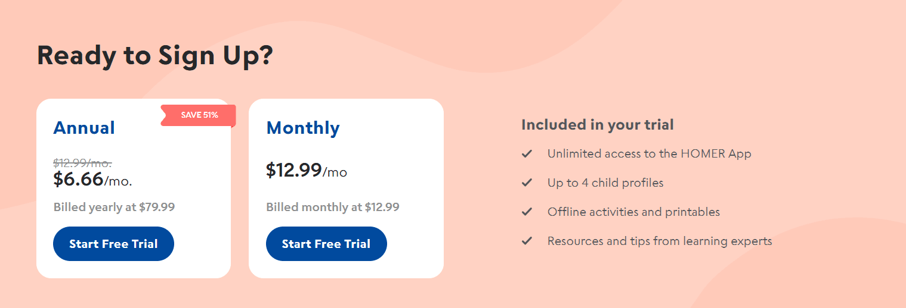
Task: Click the SAVE 51% ribbon badge
Action: click(199, 115)
